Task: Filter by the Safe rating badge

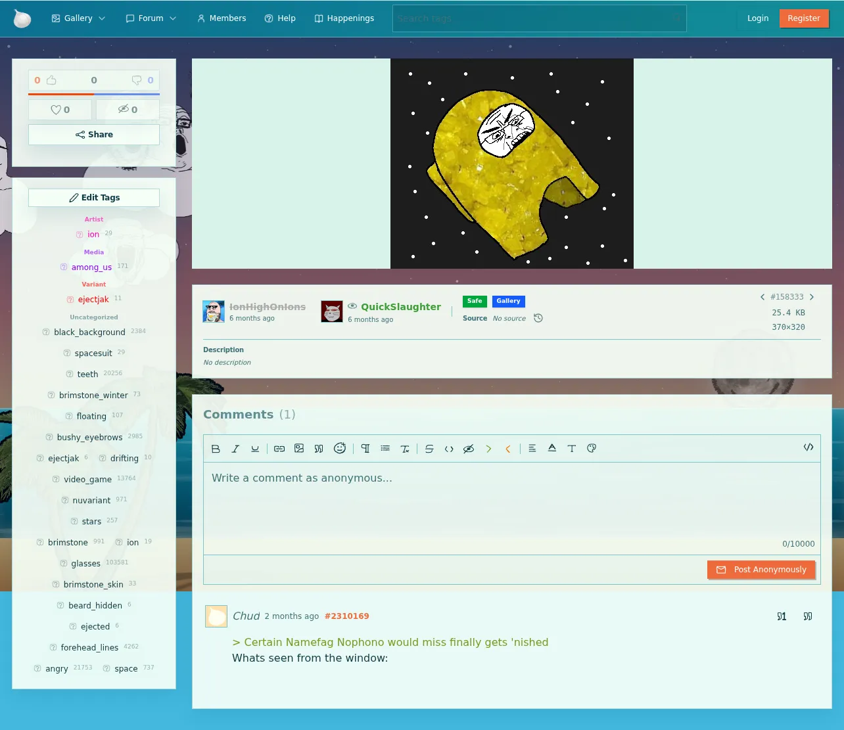Action: pos(475,302)
